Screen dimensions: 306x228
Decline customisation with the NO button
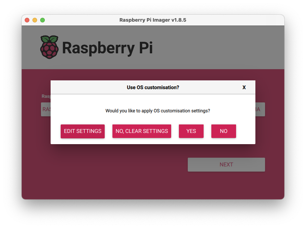click(x=223, y=131)
